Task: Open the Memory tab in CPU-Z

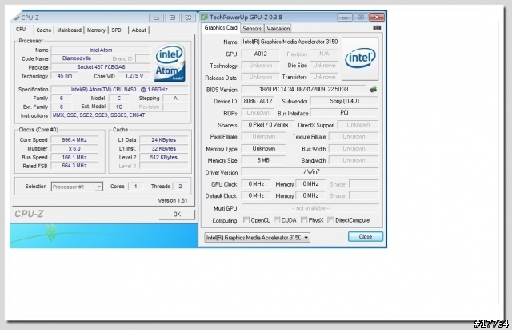Action: (96, 30)
